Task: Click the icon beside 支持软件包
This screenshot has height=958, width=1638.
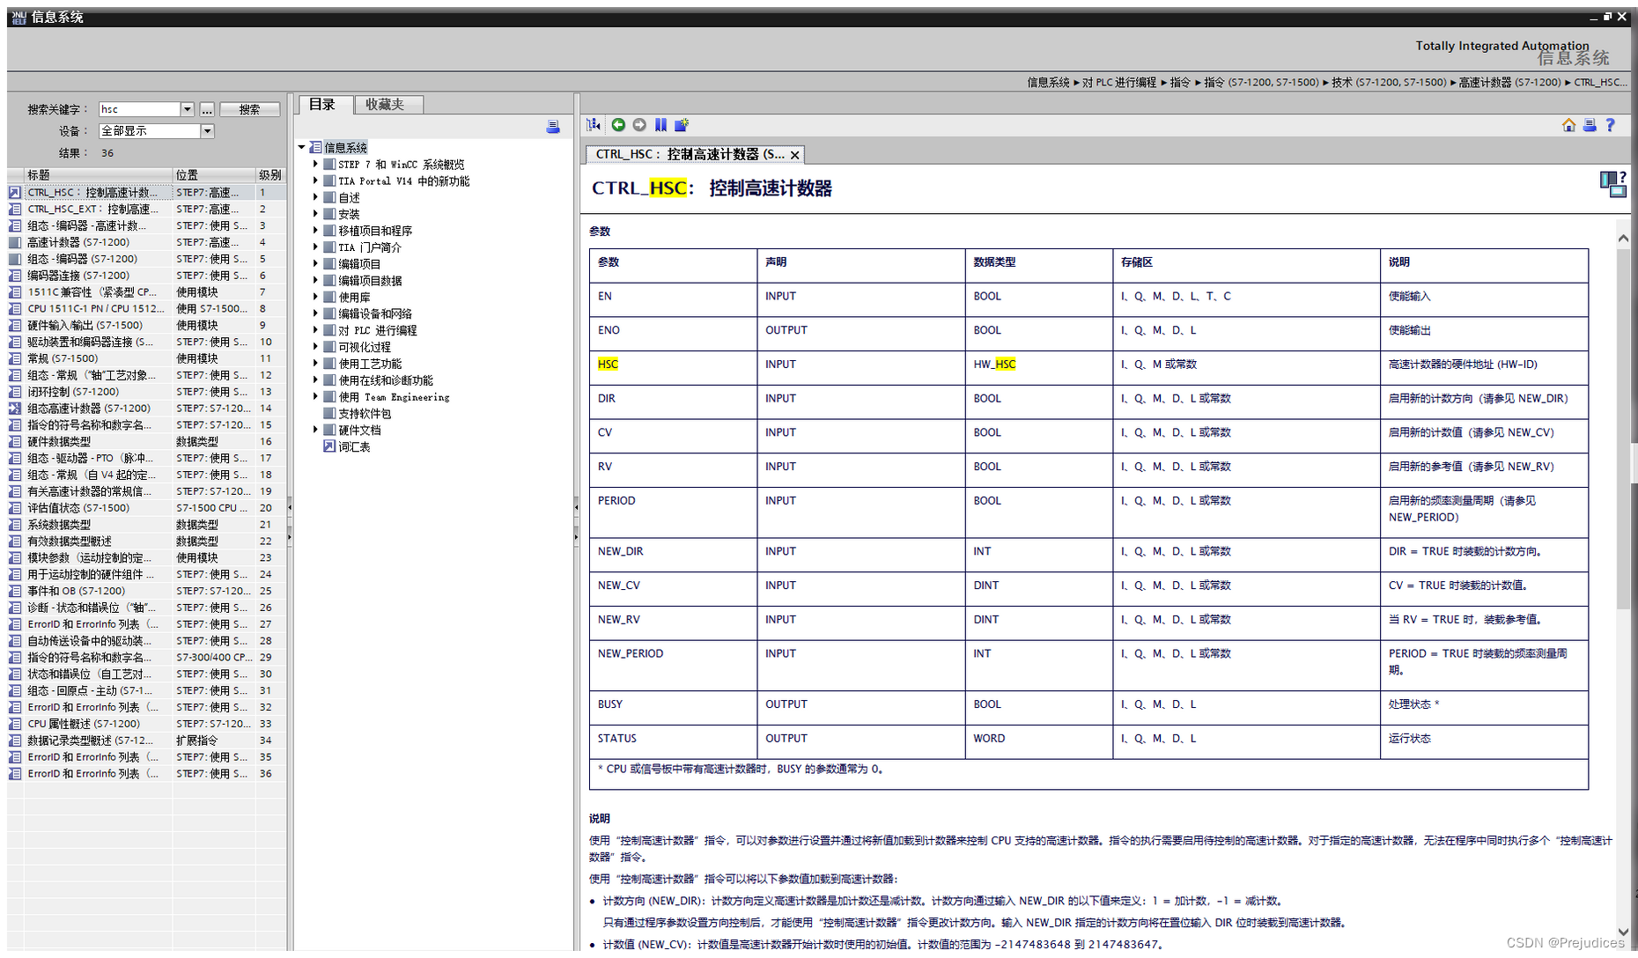Action: tap(329, 413)
